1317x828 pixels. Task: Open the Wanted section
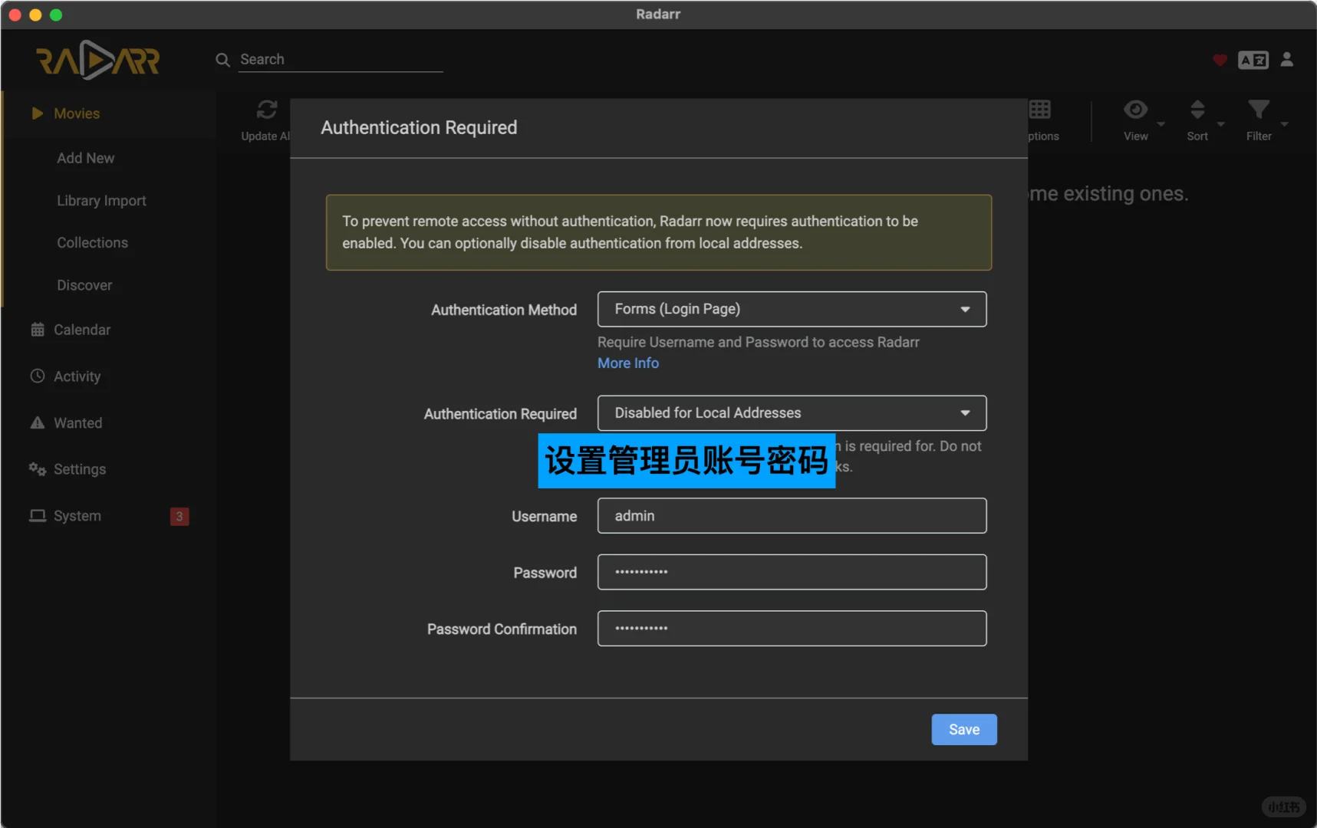(x=77, y=423)
